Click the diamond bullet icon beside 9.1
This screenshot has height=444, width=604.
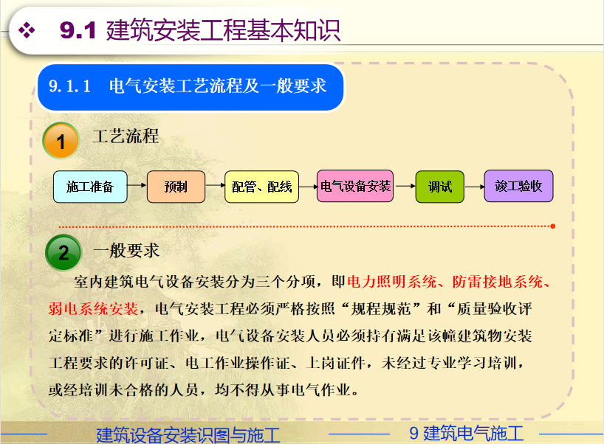pyautogui.click(x=27, y=30)
